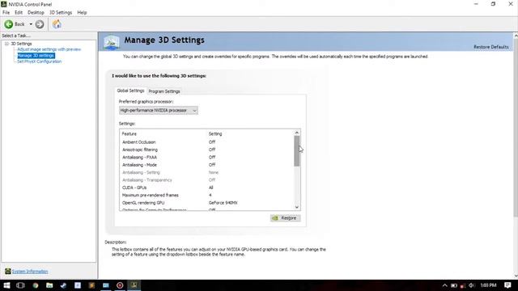The width and height of the screenshot is (518, 291).
Task: Click the System Information icon
Action: (x=8, y=272)
